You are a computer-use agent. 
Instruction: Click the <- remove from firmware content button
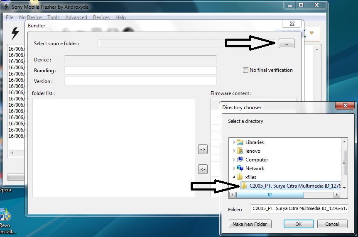[203, 169]
